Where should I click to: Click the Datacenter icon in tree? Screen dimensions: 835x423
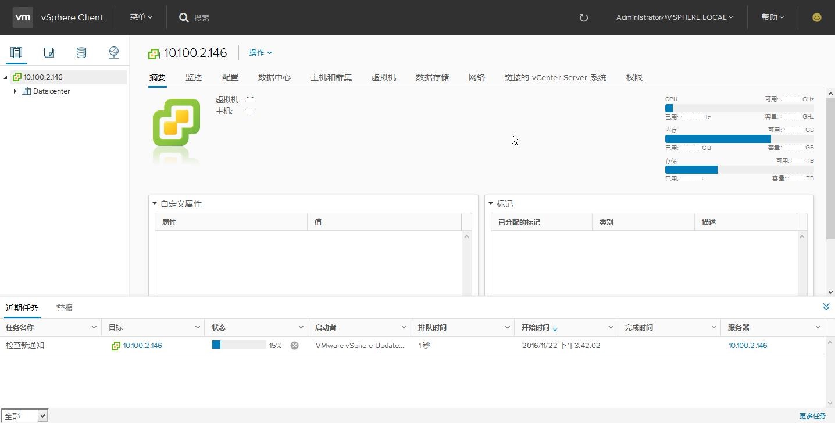coord(26,91)
